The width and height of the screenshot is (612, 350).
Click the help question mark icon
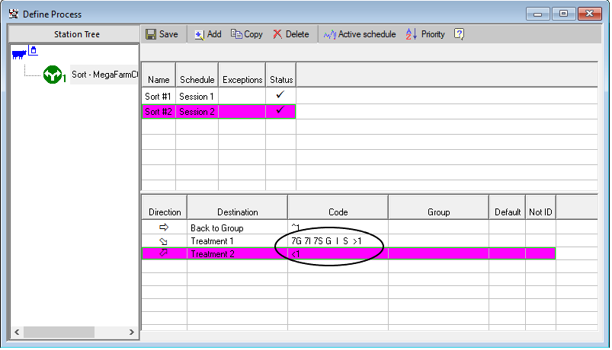point(459,34)
